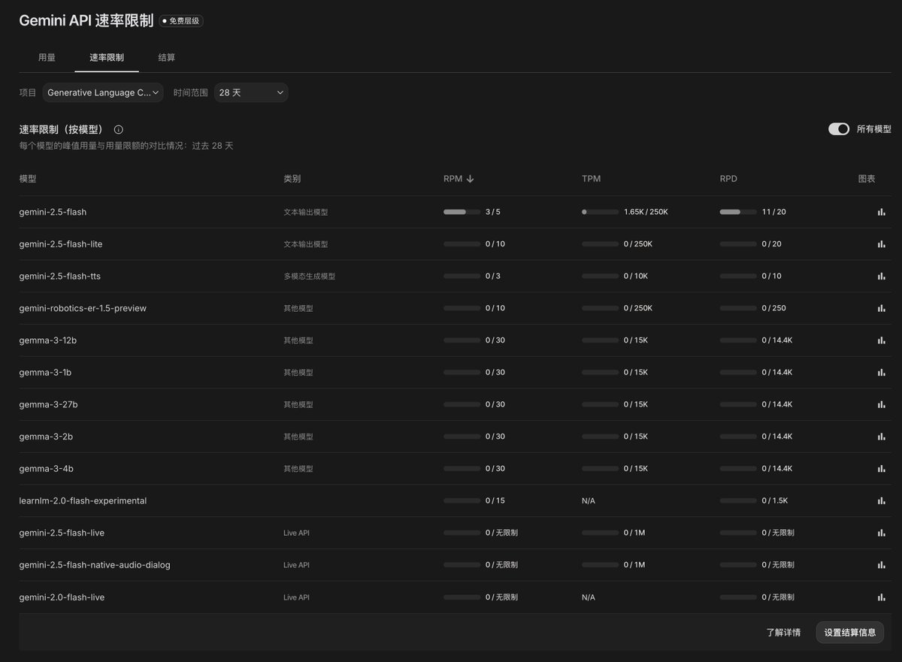Open chart for gemma-3-2b row
The height and width of the screenshot is (662, 902).
pyautogui.click(x=881, y=437)
